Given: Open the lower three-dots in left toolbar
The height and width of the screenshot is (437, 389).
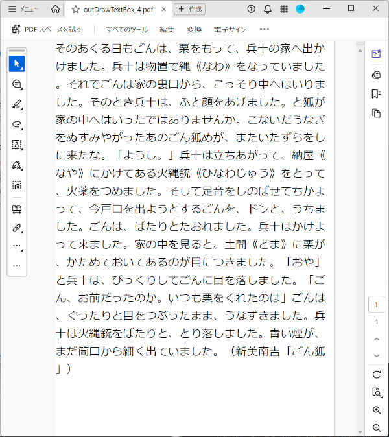Looking at the screenshot, I should point(17,266).
